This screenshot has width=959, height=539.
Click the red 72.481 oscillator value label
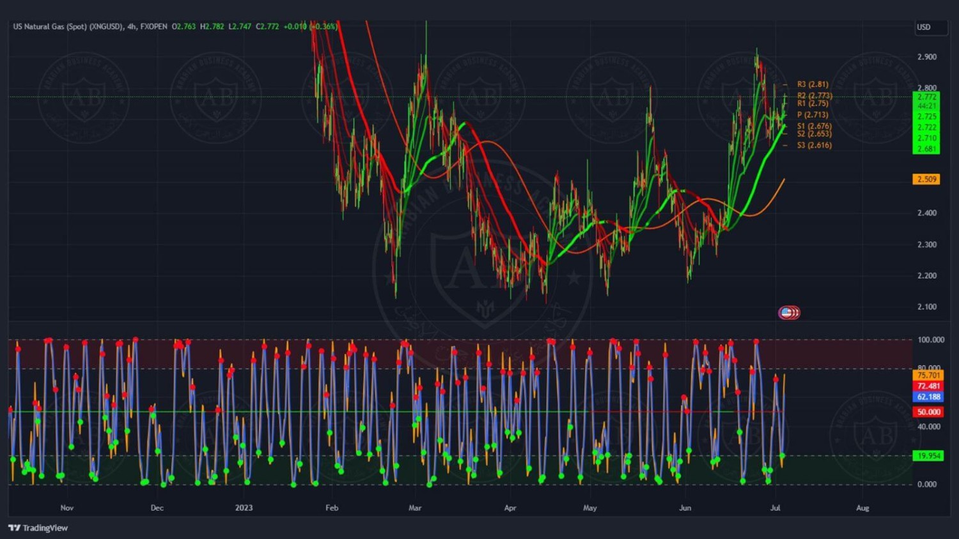tap(928, 386)
